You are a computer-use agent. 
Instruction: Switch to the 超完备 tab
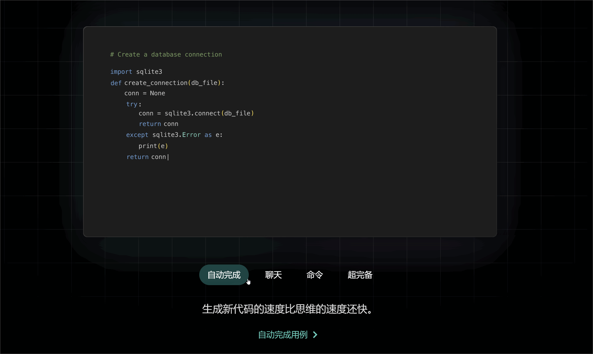(x=360, y=275)
